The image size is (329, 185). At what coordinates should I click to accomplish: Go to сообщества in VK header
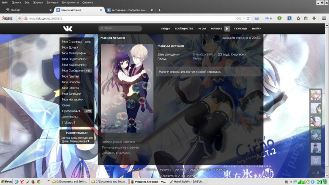pyautogui.click(x=184, y=28)
